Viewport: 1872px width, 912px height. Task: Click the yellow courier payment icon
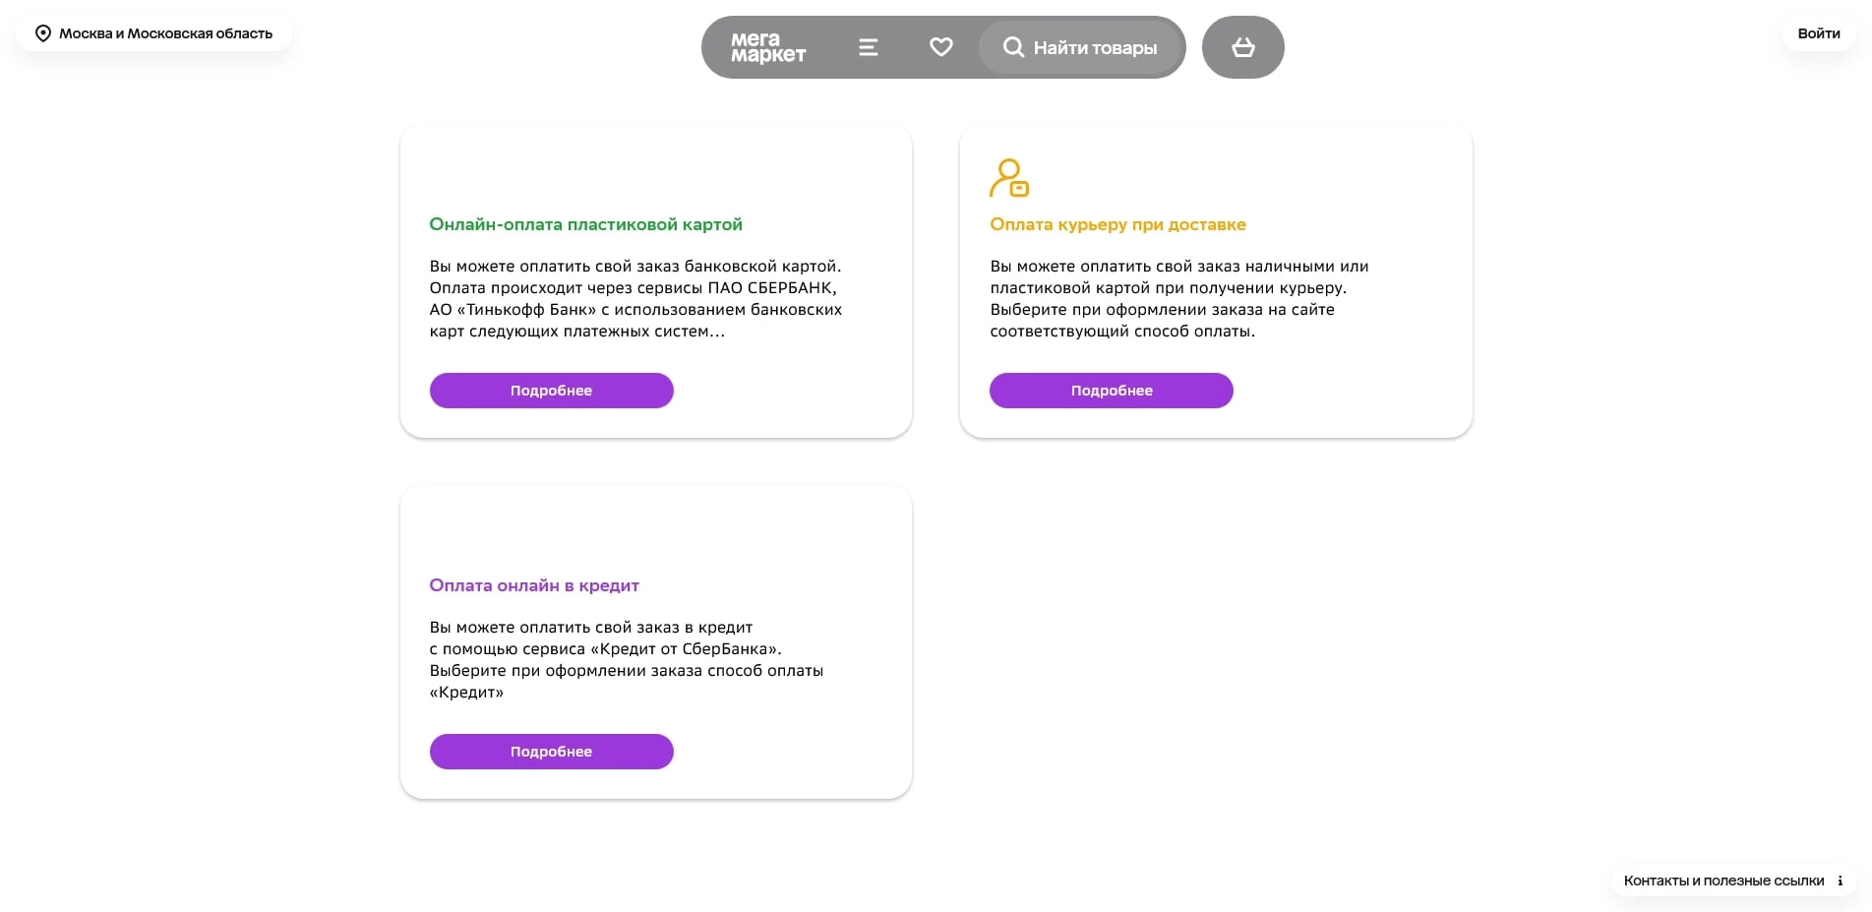tap(1009, 178)
